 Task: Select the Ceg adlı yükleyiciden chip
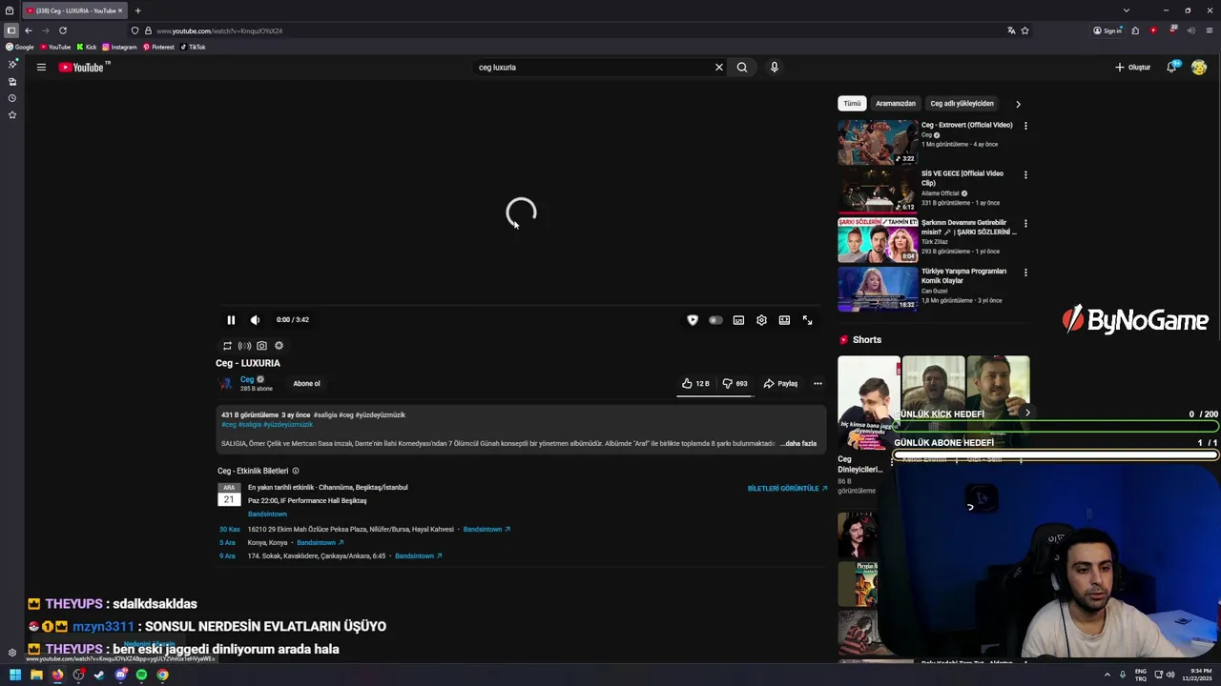tap(962, 104)
